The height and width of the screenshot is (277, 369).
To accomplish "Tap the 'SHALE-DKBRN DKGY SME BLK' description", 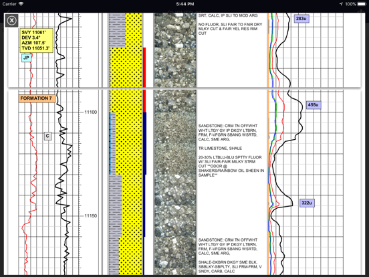I will [x=227, y=262].
